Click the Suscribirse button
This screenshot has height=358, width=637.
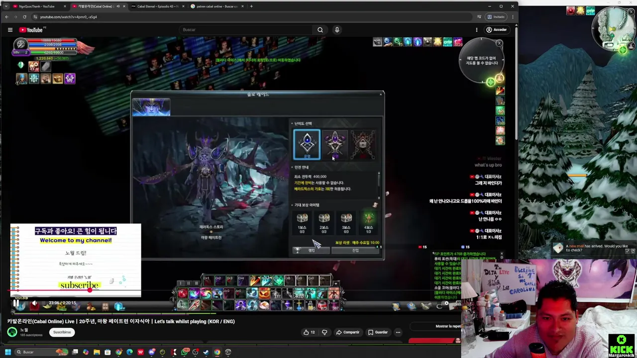click(62, 332)
